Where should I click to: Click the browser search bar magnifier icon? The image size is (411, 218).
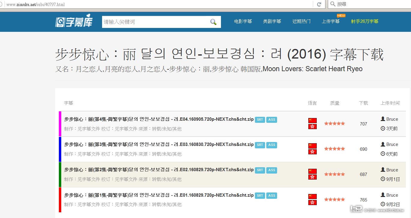(x=333, y=4)
